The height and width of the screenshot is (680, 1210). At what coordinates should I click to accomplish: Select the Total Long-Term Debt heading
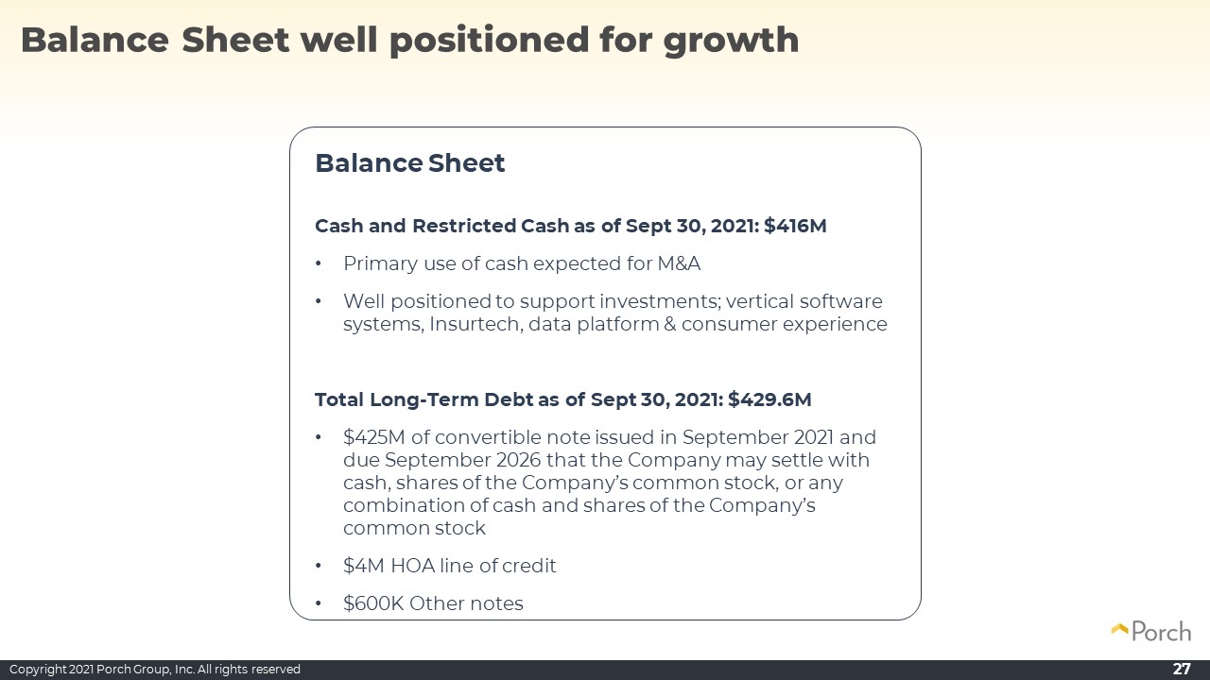pos(563,399)
